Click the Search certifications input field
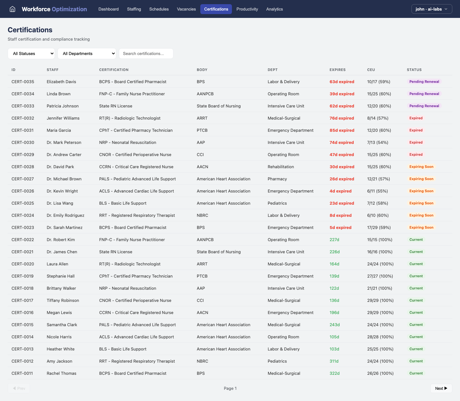The image size is (460, 401). point(146,53)
